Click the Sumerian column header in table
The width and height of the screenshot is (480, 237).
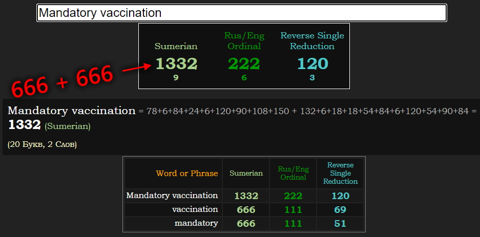(246, 173)
